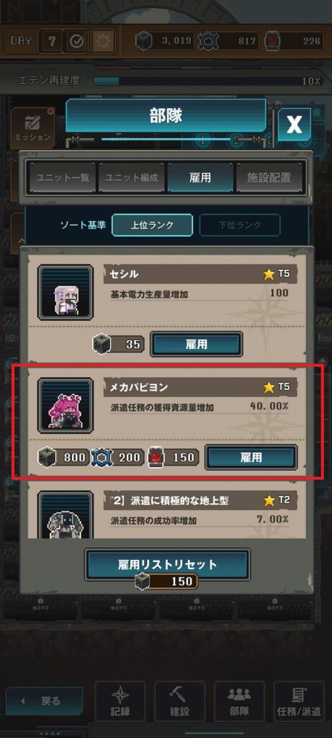Switch to ユニット編成 tab

point(131,178)
